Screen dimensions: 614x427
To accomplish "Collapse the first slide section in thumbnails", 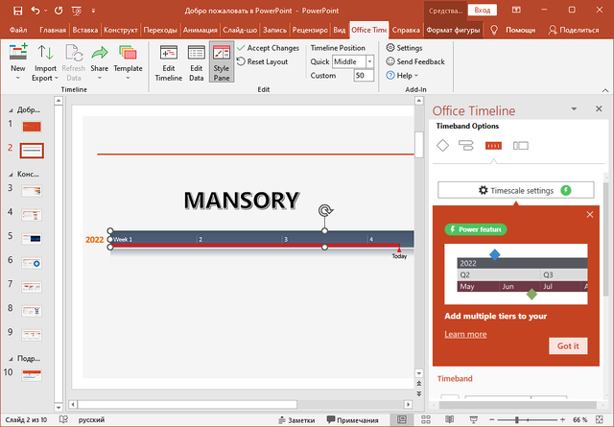I will click(x=10, y=110).
